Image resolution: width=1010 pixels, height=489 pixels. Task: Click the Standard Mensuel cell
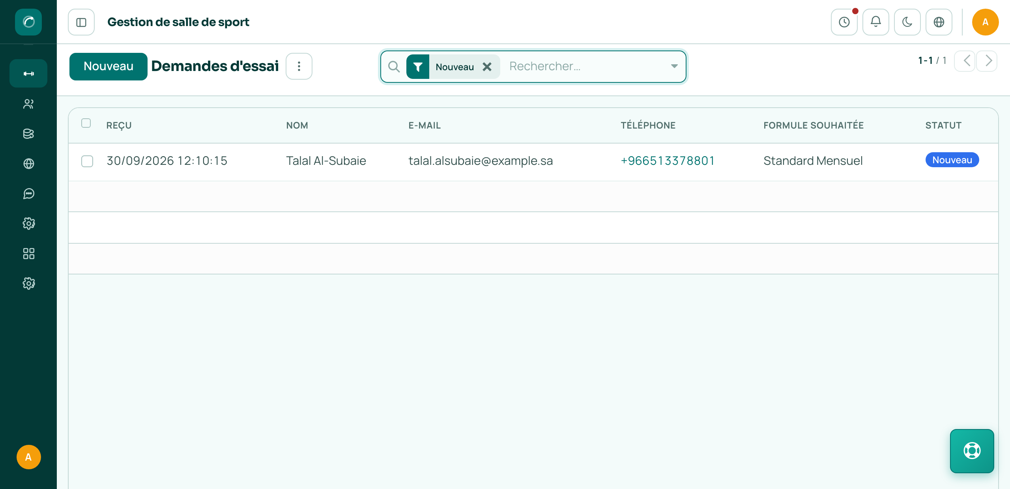[x=813, y=161]
